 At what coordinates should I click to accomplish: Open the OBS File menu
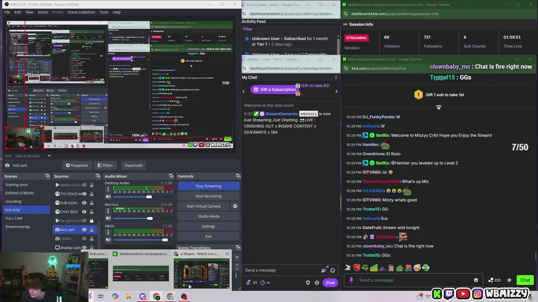pyautogui.click(x=7, y=12)
